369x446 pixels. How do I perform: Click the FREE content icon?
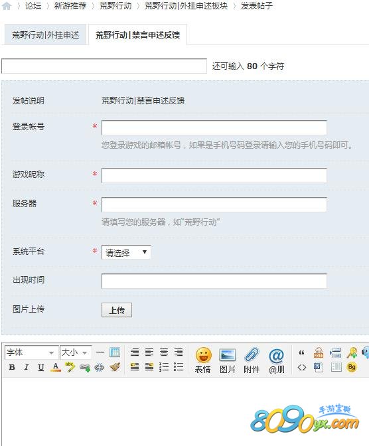(x=319, y=352)
